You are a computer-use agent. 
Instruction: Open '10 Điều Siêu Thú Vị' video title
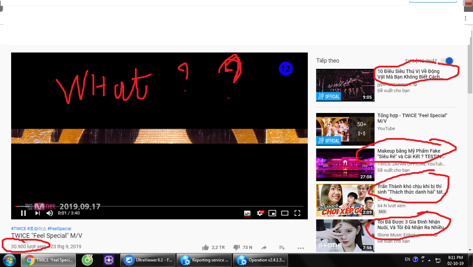pos(410,74)
